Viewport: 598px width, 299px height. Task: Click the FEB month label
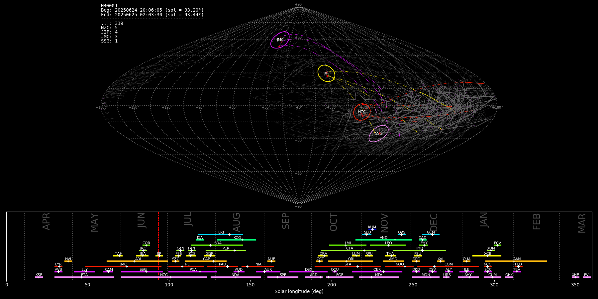point(537,222)
